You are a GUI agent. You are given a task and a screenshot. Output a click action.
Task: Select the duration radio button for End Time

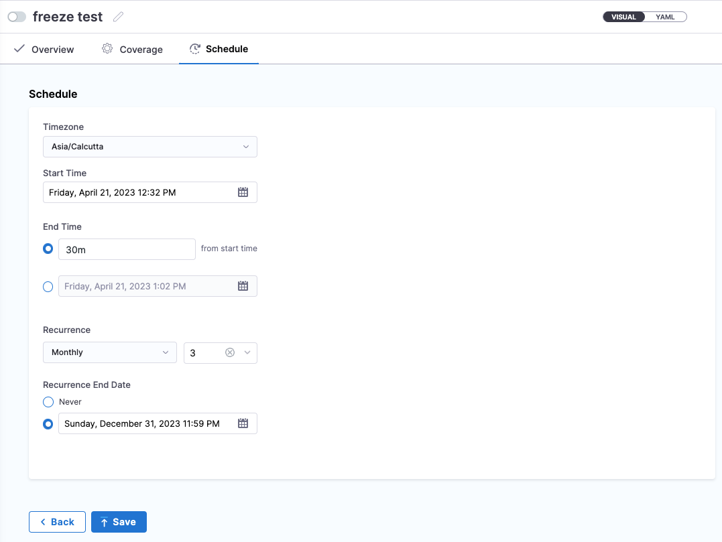coord(48,249)
